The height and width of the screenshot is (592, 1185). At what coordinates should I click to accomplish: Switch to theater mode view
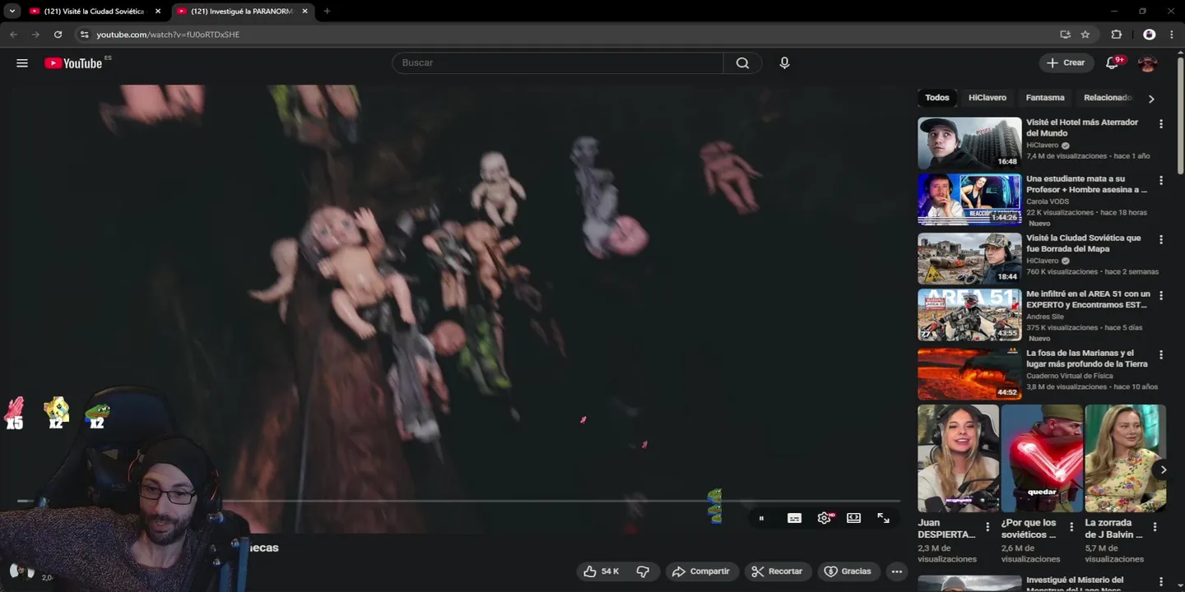pyautogui.click(x=853, y=518)
